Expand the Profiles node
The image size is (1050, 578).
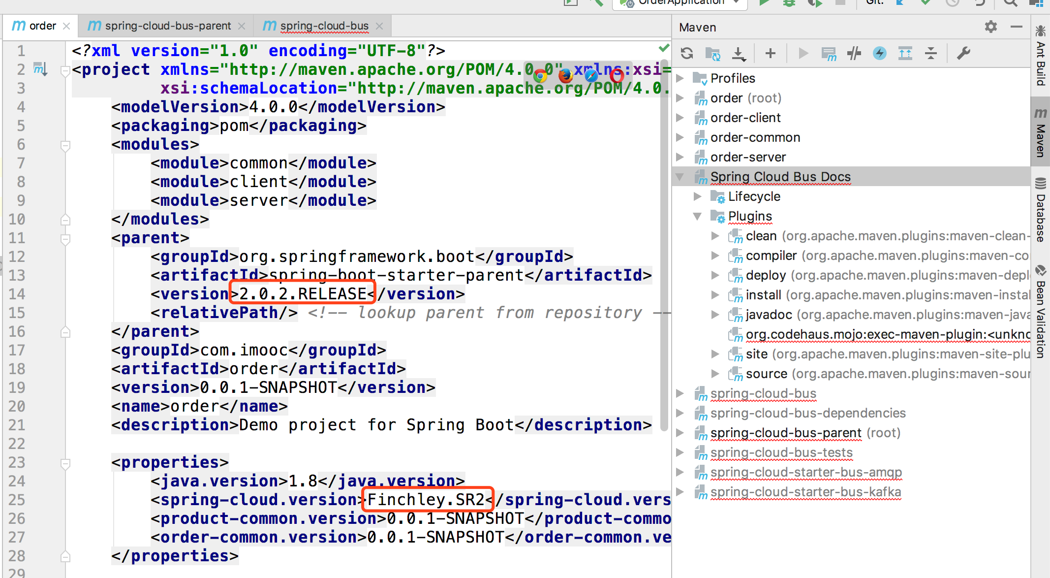(680, 78)
